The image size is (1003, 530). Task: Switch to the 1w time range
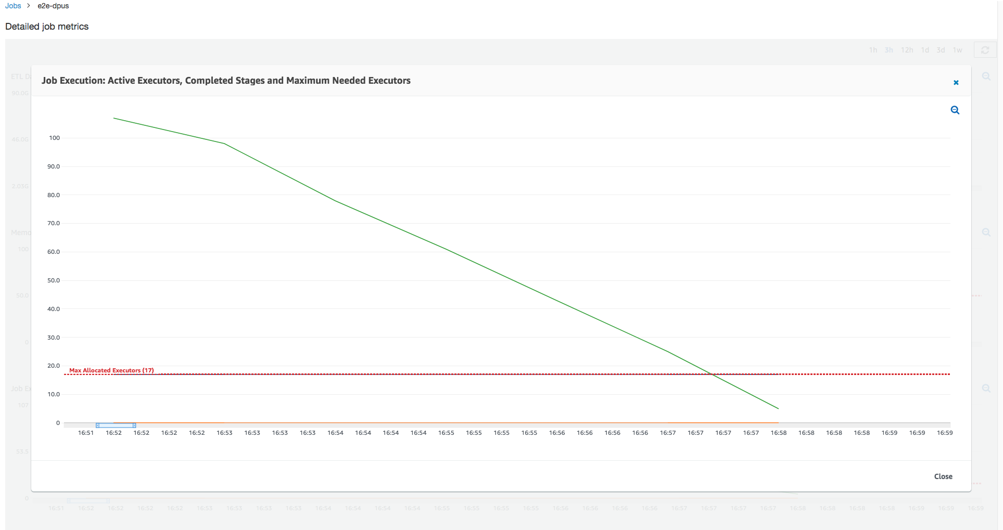click(957, 50)
